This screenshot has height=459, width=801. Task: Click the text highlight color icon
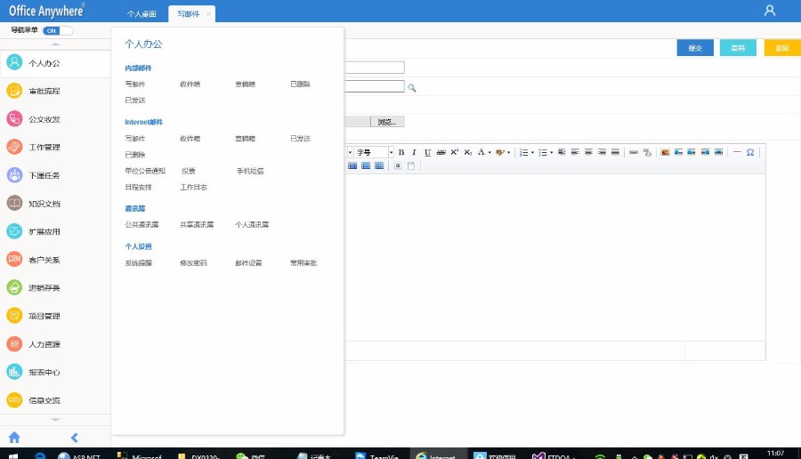tap(499, 152)
